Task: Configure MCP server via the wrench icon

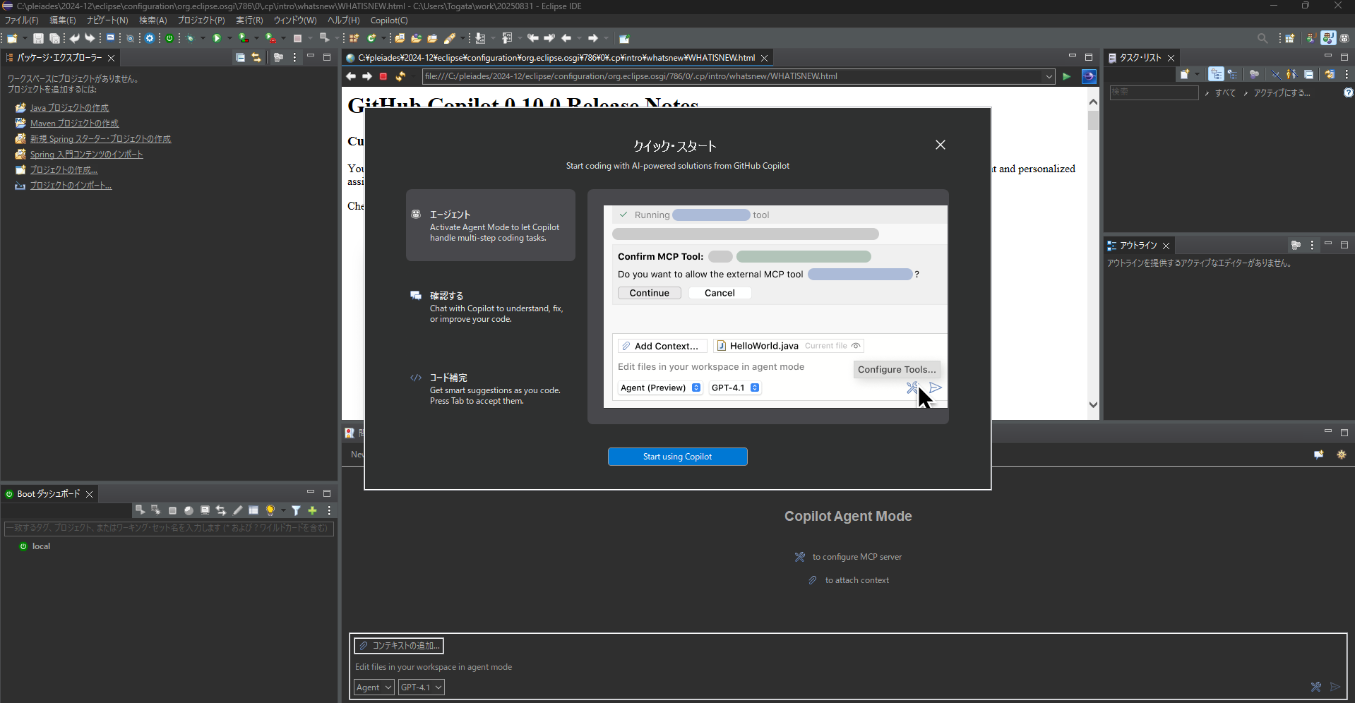Action: coord(1316,687)
